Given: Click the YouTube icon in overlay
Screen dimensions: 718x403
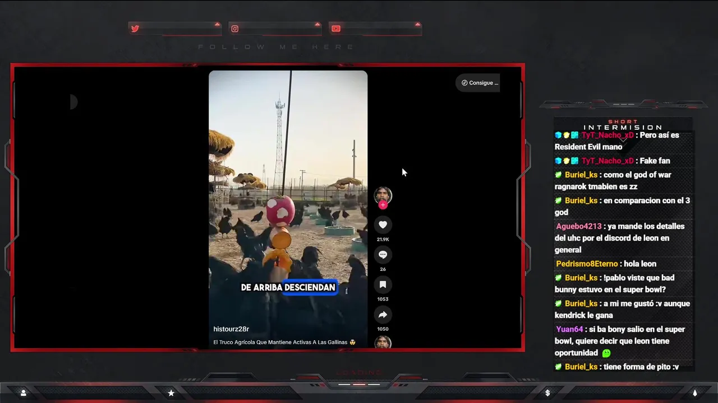Looking at the screenshot, I should coord(335,29).
